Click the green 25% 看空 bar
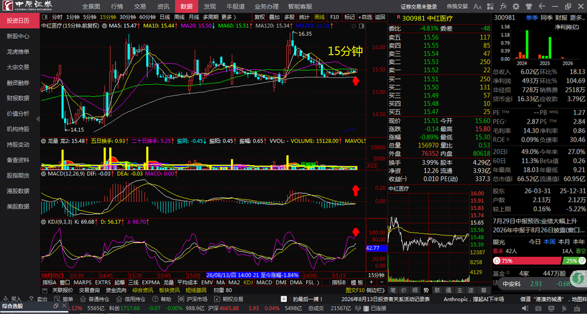Screen dimensions: 587x314 pos(574,261)
